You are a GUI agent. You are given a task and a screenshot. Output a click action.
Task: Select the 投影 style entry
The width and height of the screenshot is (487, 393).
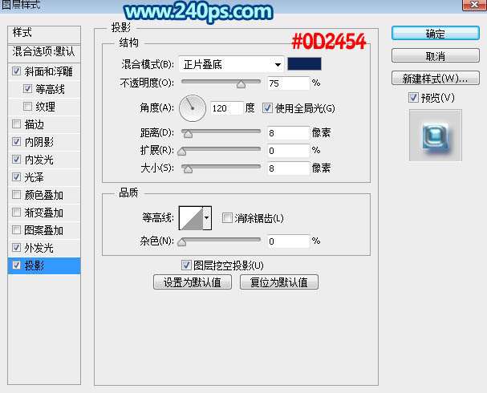44,265
